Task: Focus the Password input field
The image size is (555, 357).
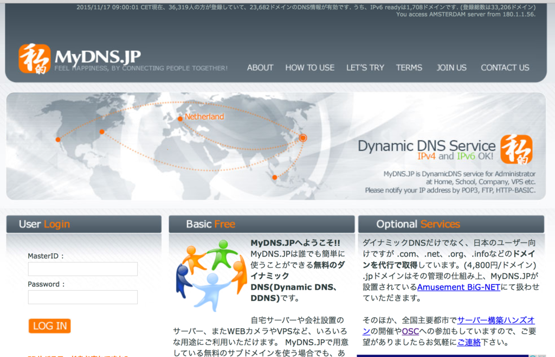Action: click(x=83, y=297)
